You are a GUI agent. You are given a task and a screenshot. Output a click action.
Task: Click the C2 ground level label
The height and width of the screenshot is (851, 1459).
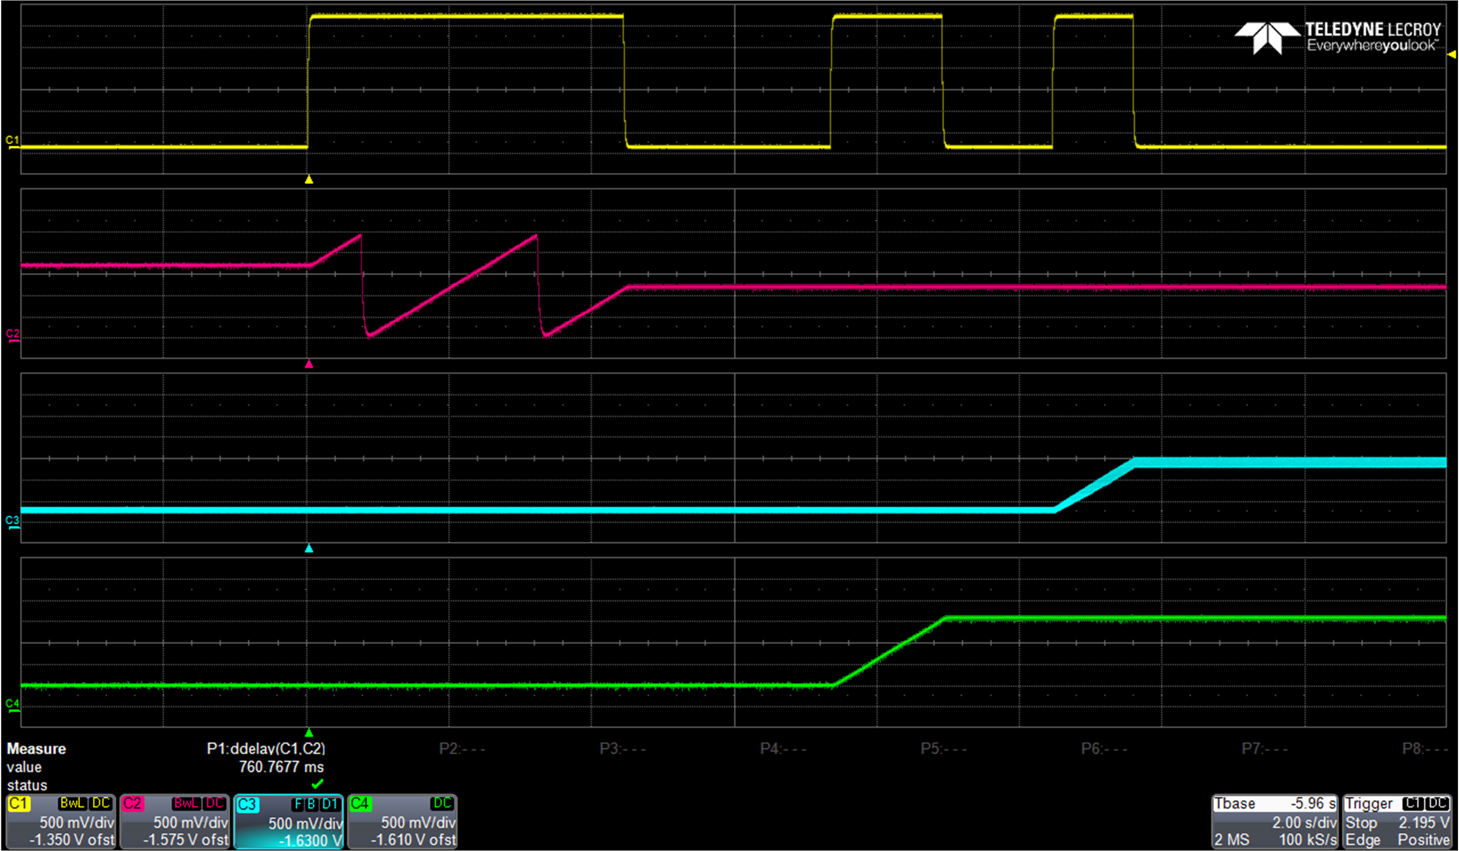12,335
